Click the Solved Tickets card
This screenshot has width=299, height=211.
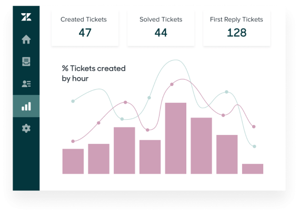pyautogui.click(x=161, y=28)
